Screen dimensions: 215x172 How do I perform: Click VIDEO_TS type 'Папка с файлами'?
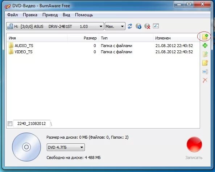pyautogui.click(x=116, y=52)
